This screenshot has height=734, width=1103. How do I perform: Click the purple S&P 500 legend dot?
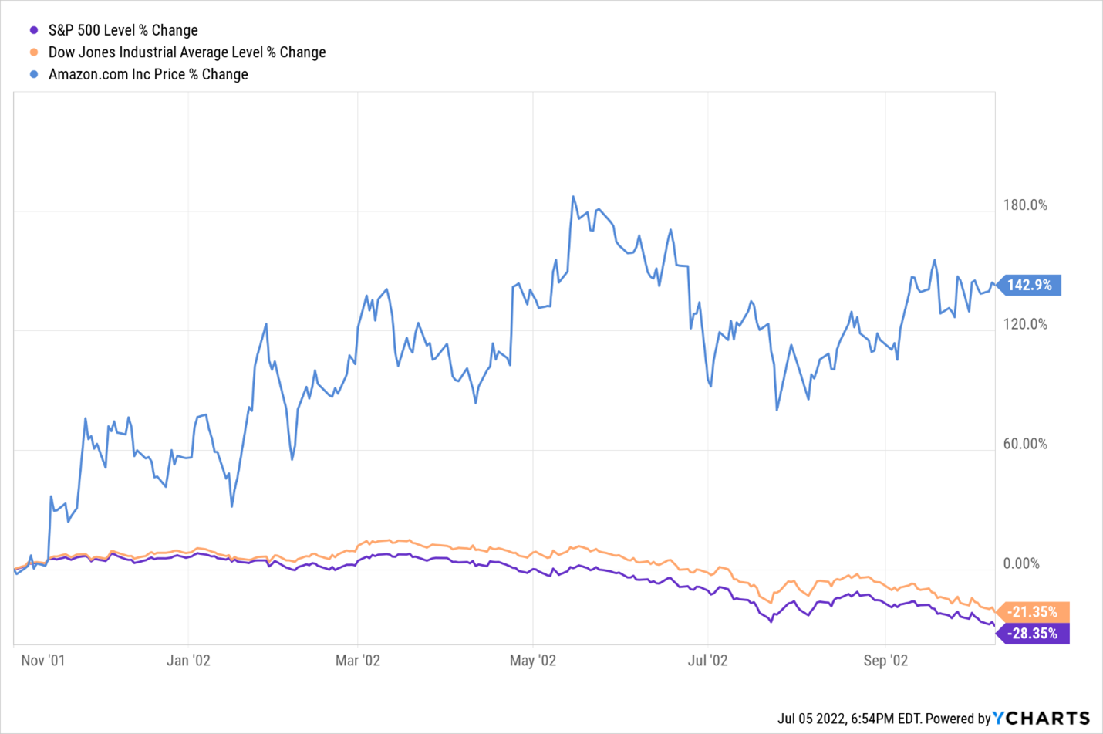click(34, 30)
